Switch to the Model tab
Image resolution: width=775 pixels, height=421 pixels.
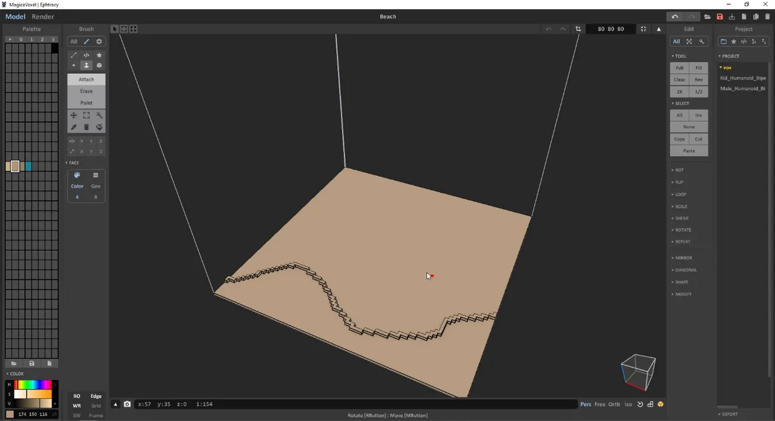[15, 16]
